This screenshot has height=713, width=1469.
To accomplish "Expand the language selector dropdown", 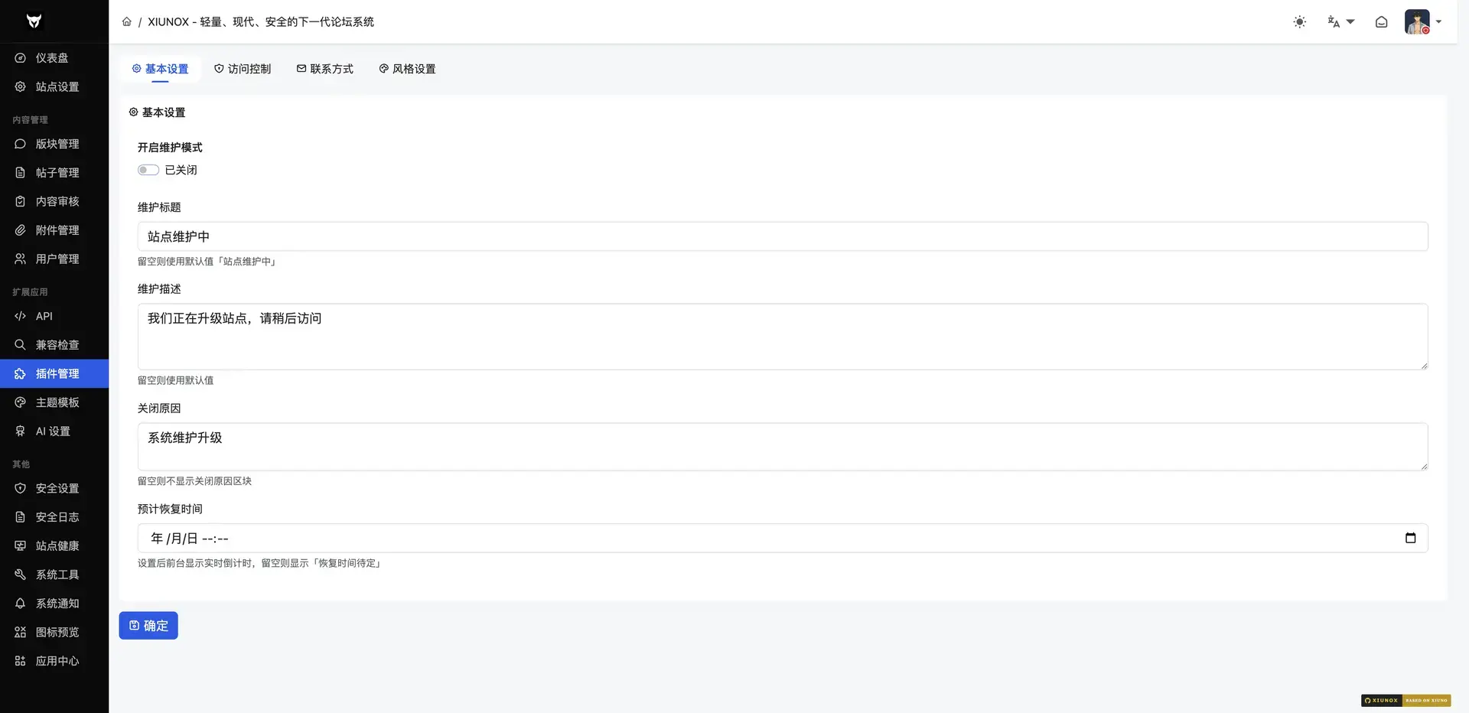I will (x=1340, y=21).
